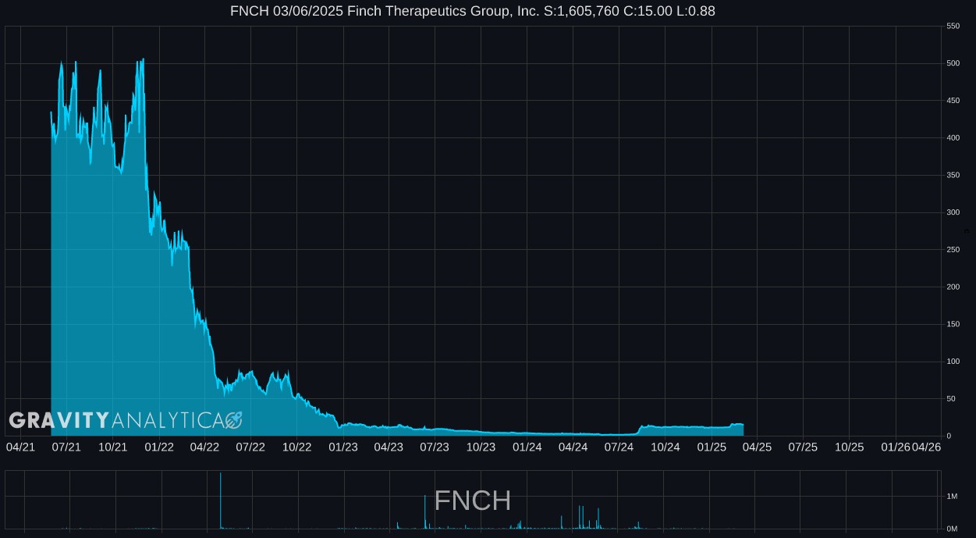Select the 10/25 date tick label
Screen dimensions: 976x538
(x=849, y=447)
